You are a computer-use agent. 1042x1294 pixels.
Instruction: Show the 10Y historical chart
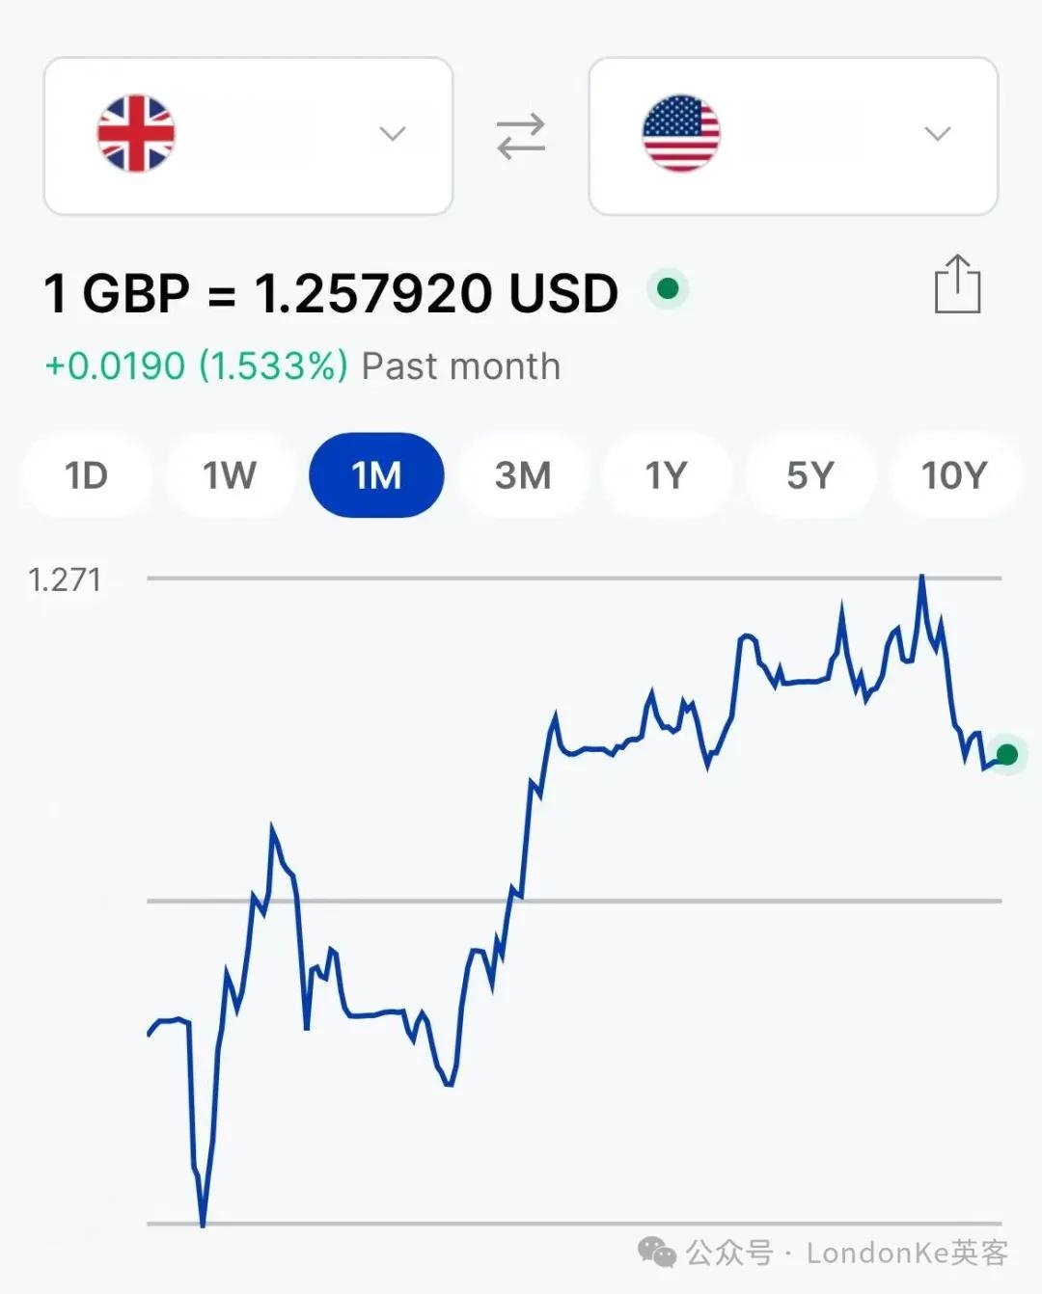[954, 474]
